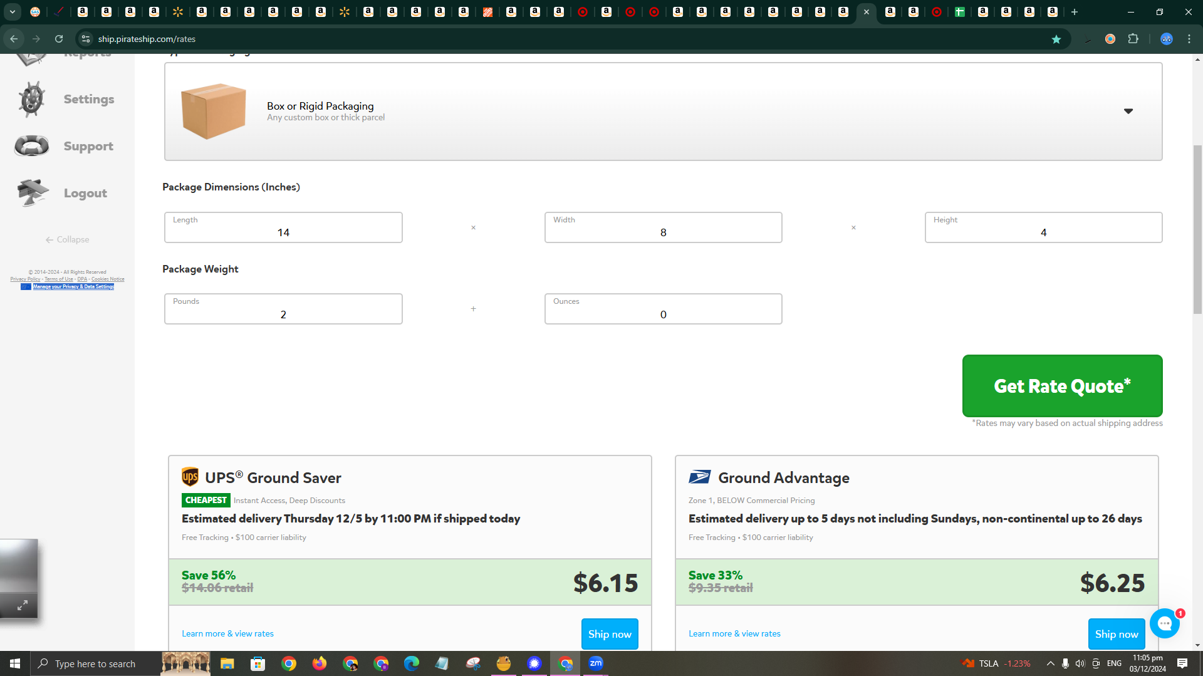Switch to the SAS globe tab
The width and height of the screenshot is (1203, 676).
pyautogui.click(x=35, y=12)
